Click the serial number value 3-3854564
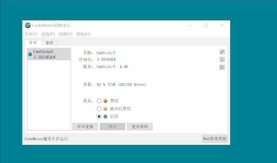 tap(106, 59)
